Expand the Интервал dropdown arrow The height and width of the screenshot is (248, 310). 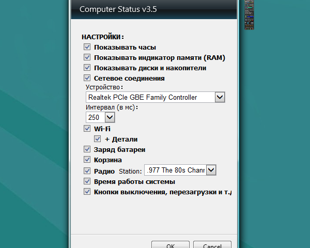tap(110, 117)
